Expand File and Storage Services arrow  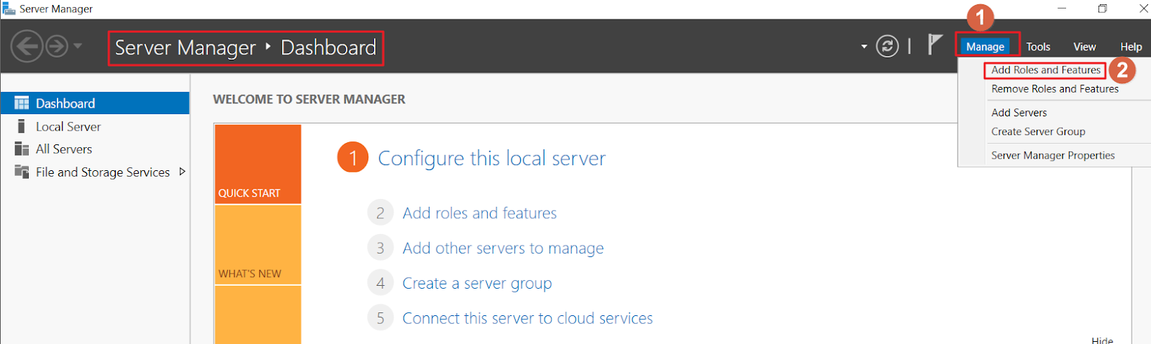tap(182, 172)
